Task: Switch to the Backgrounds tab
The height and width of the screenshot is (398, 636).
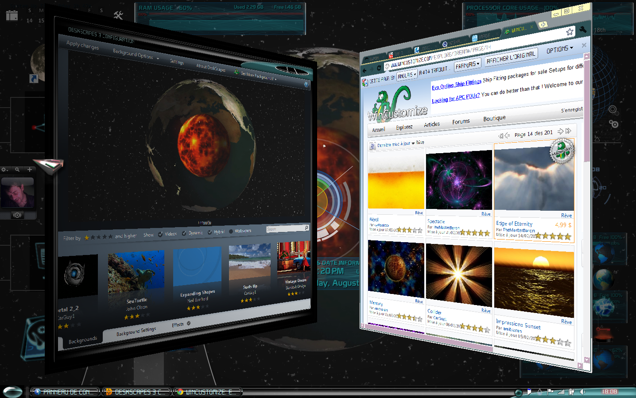Action: point(83,340)
